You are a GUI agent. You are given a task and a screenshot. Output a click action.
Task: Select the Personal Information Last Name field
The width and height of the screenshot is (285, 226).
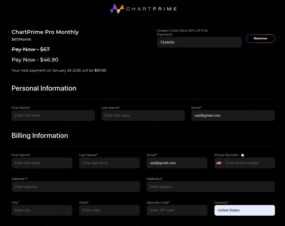143,116
